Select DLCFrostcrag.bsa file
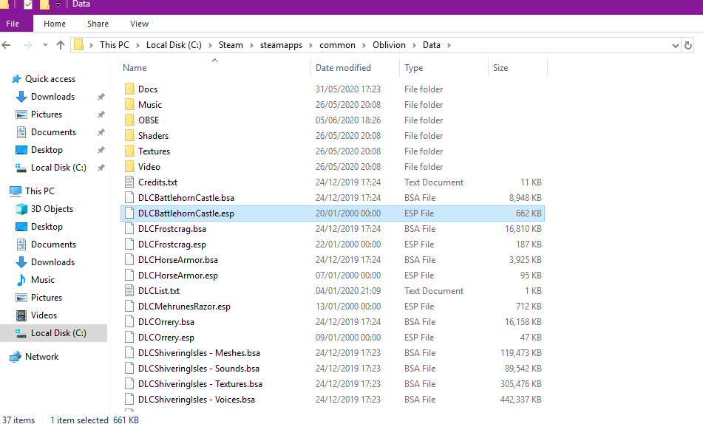This screenshot has width=703, height=424. point(172,229)
